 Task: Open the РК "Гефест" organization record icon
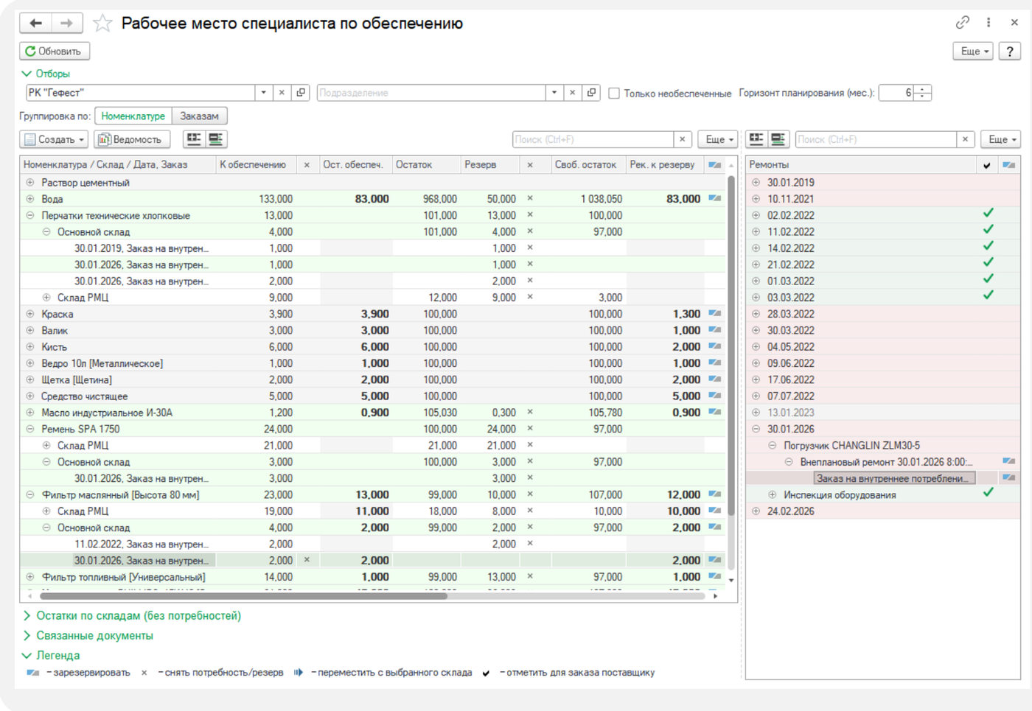[301, 93]
